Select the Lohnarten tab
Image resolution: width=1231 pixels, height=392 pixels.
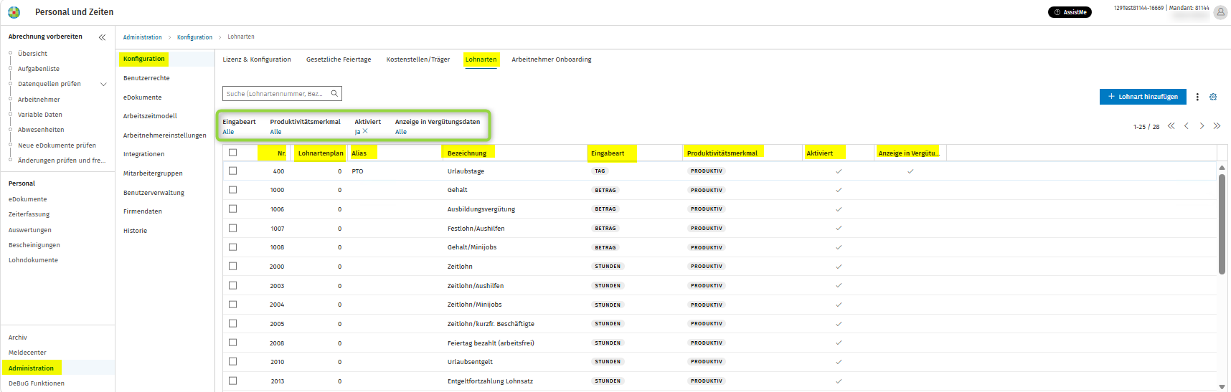tap(481, 59)
